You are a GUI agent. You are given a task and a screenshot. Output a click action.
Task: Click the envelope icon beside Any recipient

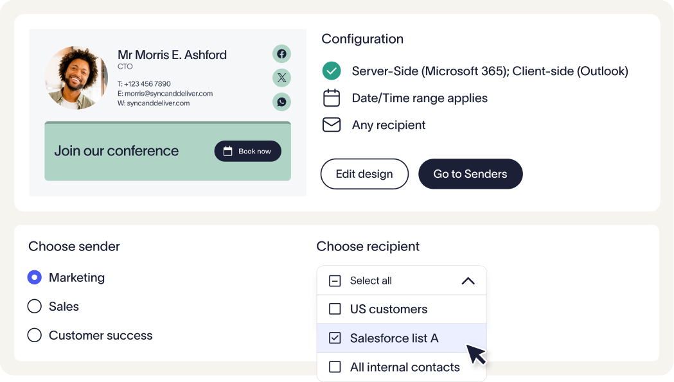pos(331,125)
